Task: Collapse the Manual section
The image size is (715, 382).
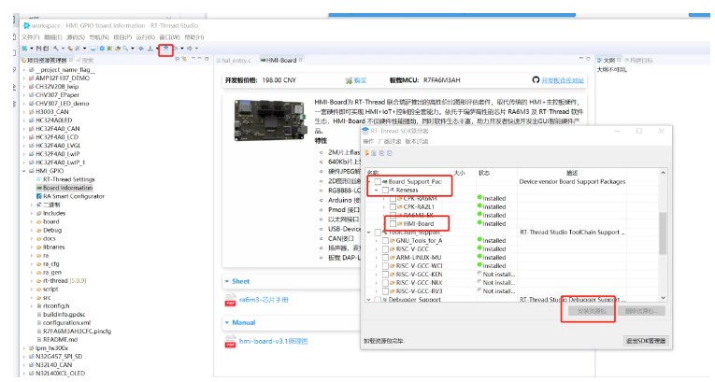Action: click(x=226, y=322)
